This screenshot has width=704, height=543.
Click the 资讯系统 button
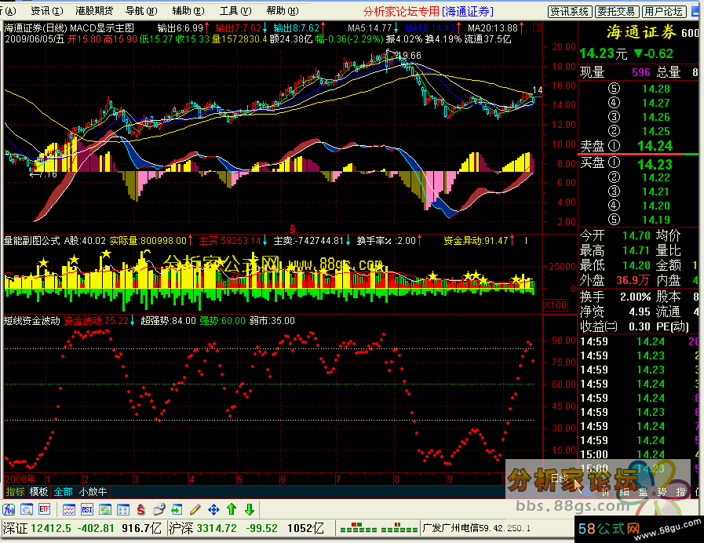pos(570,12)
